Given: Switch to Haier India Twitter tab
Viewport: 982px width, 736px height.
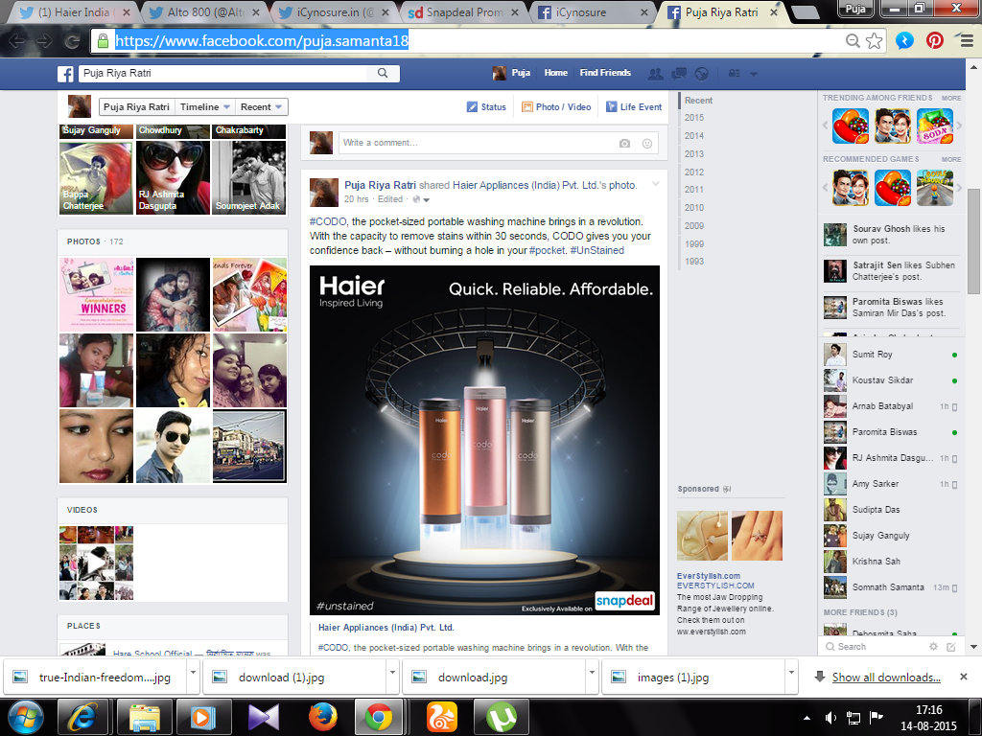Looking at the screenshot, I should pyautogui.click(x=73, y=12).
